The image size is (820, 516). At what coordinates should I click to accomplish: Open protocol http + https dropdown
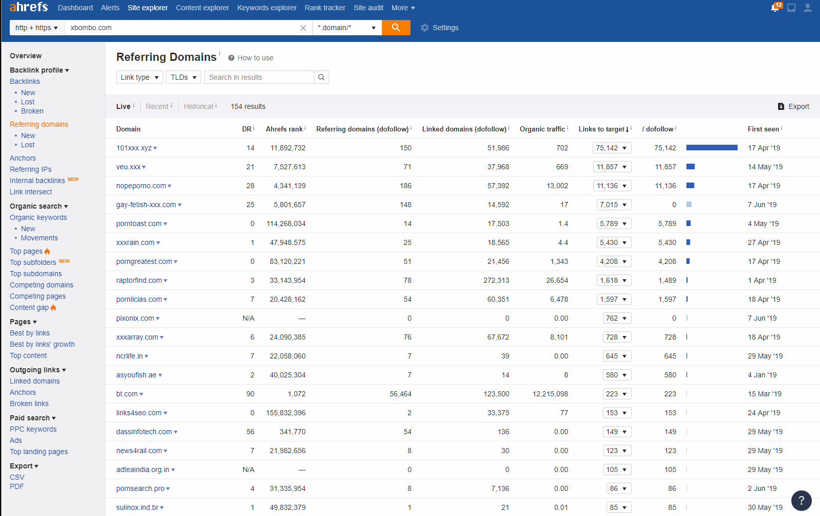37,28
